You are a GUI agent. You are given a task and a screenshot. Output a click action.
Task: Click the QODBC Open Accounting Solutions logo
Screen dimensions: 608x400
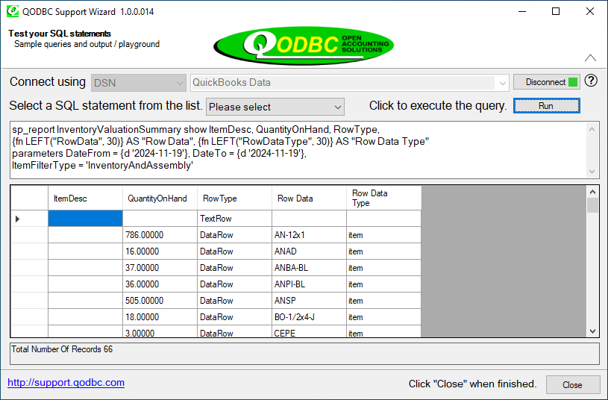tap(304, 45)
